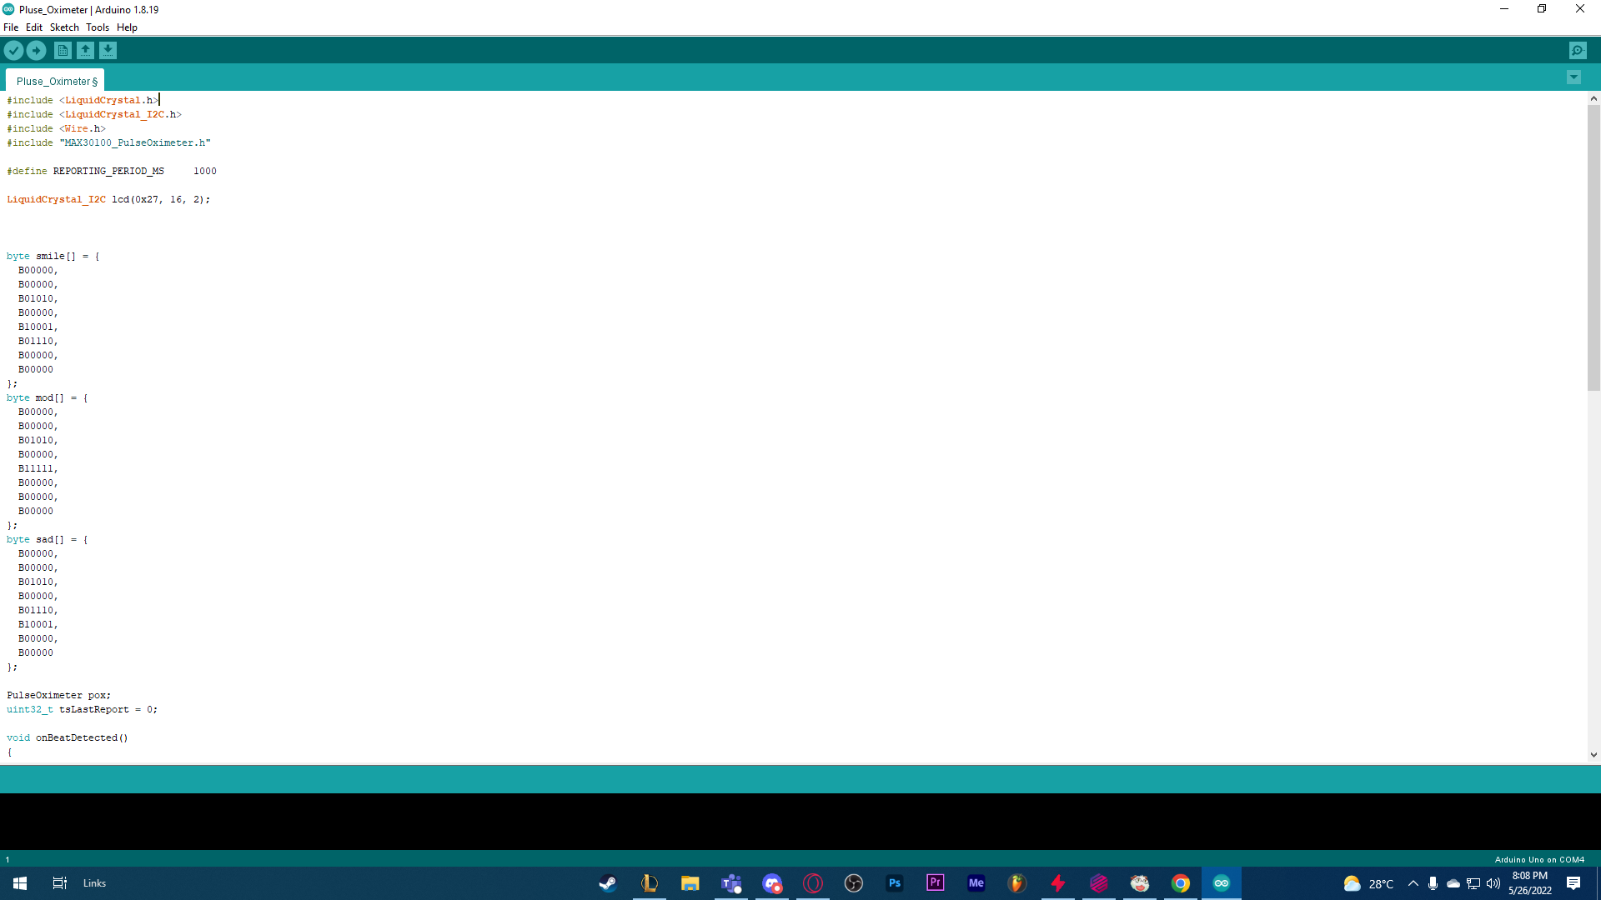
Task: Click the Arduino Uno on COM4 status text
Action: click(x=1539, y=859)
